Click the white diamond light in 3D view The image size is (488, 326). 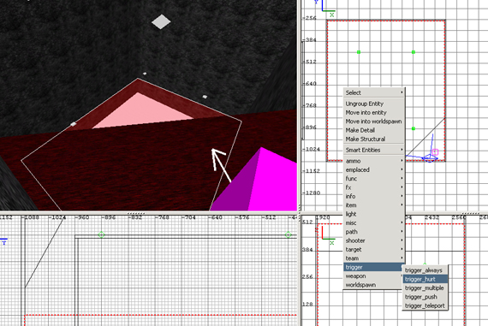pos(161,21)
